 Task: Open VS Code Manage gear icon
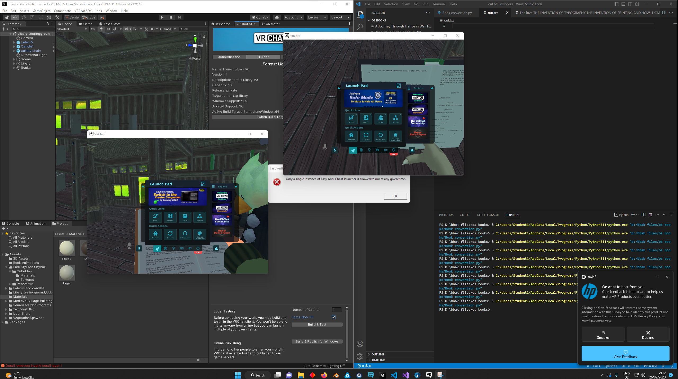coord(360,356)
